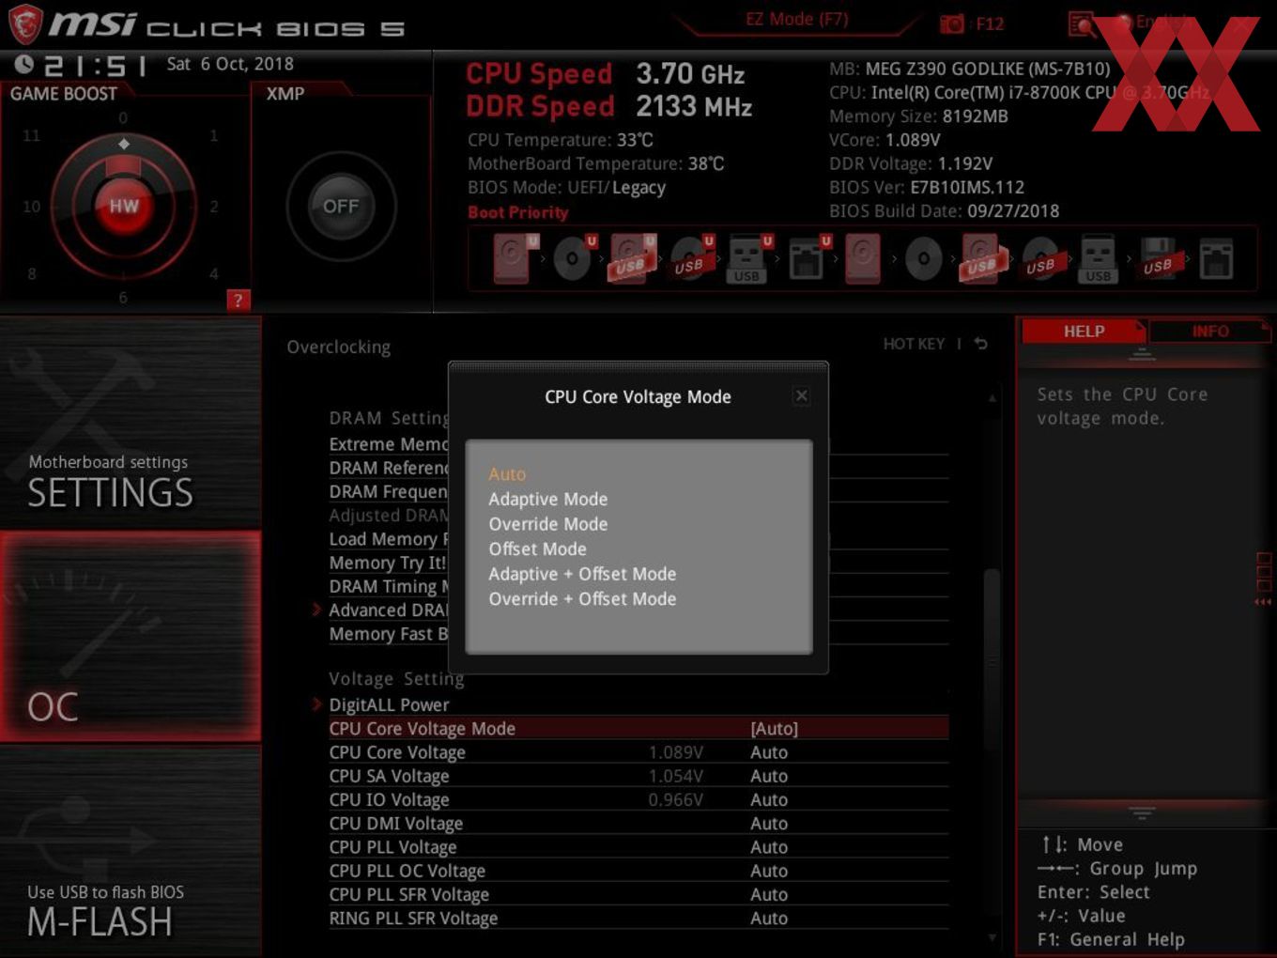Select the UEFI USB CD/DVD boot icon
Image resolution: width=1277 pixels, height=958 pixels.
click(x=691, y=258)
